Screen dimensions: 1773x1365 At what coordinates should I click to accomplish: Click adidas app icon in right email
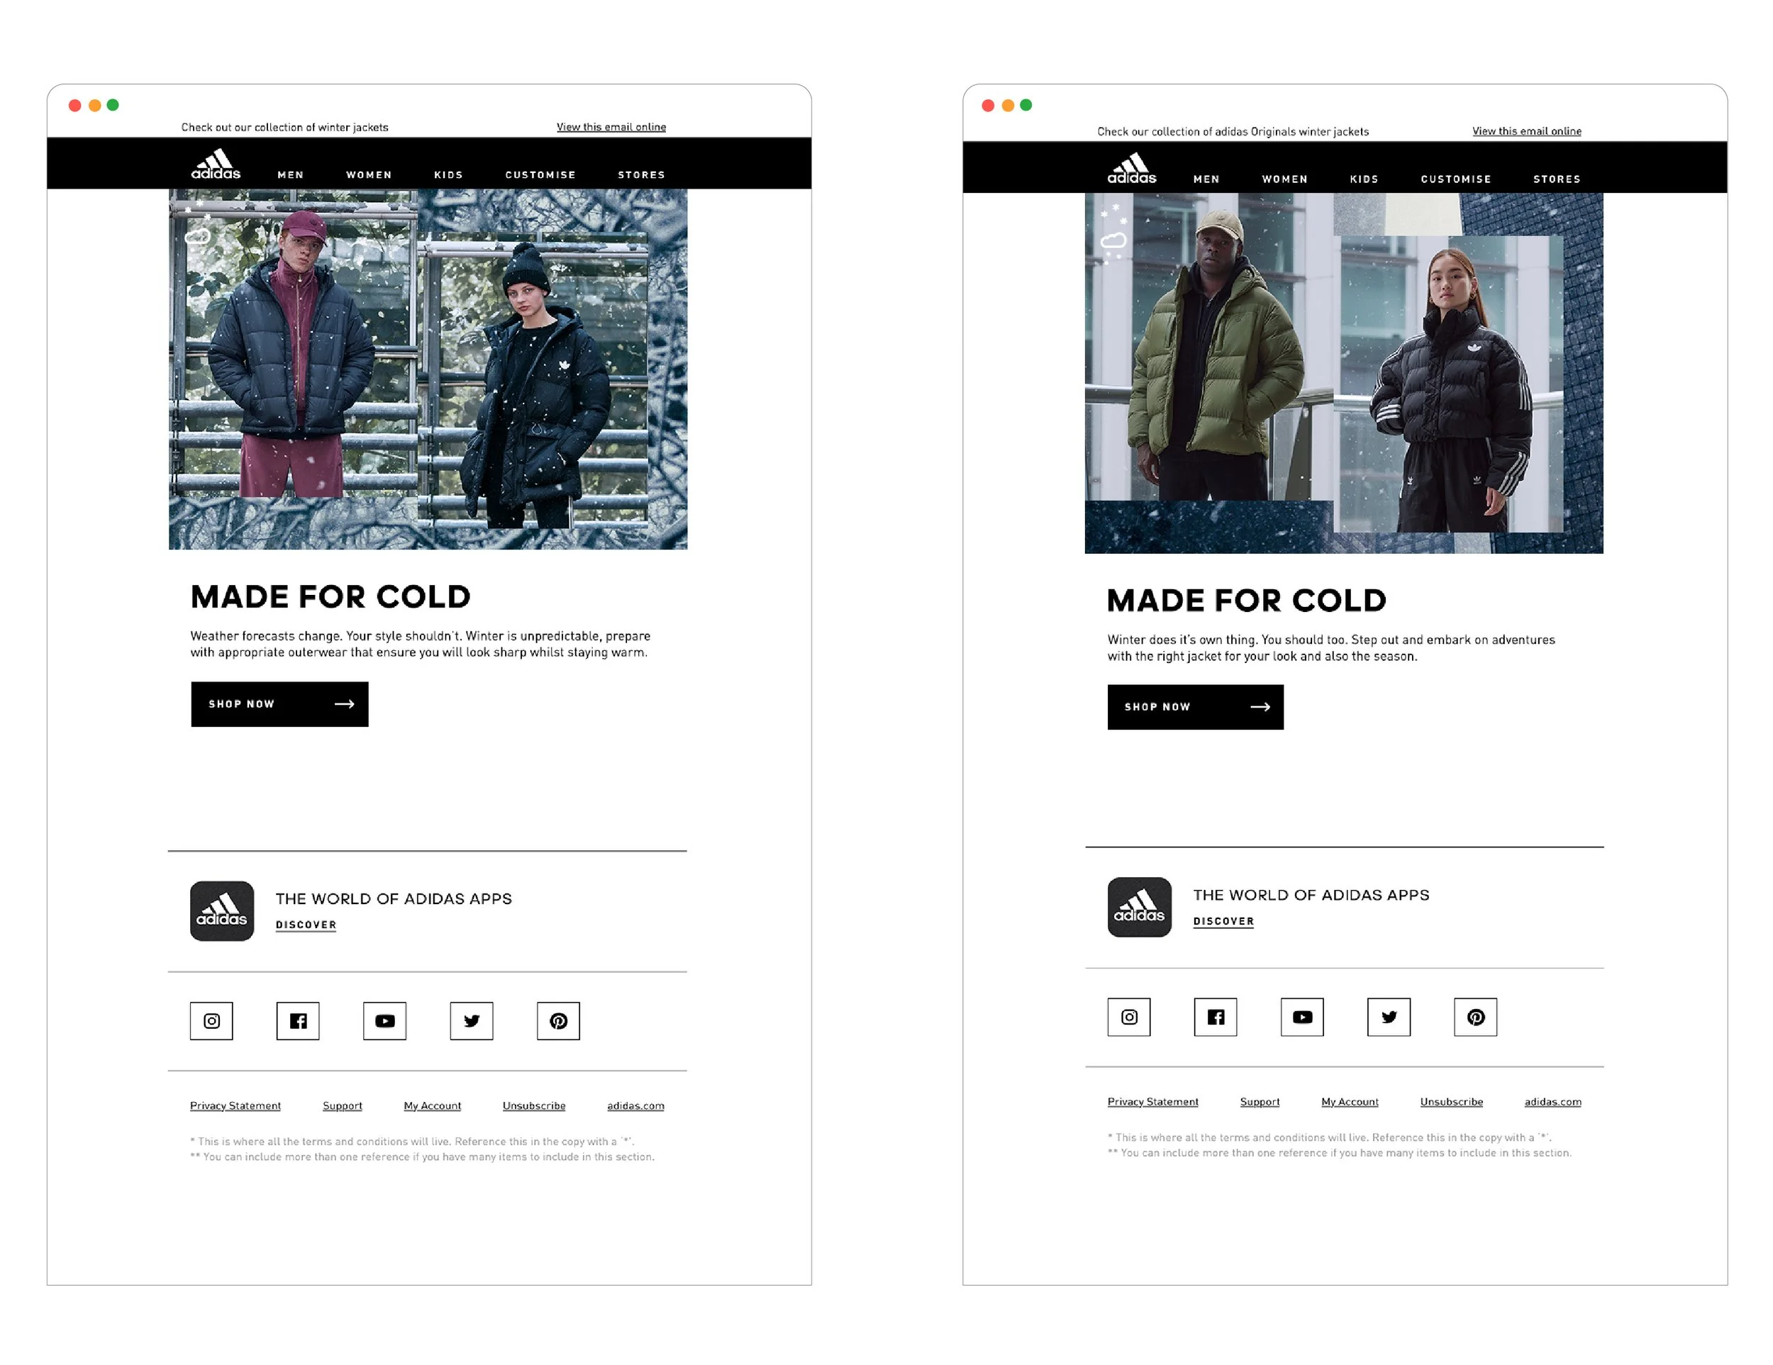pyautogui.click(x=1139, y=906)
